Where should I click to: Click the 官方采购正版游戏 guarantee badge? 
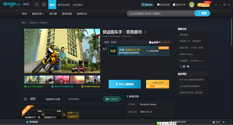coord(34,86)
